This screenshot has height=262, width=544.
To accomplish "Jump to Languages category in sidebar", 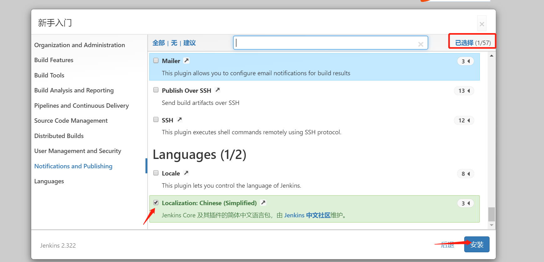I will tap(49, 181).
